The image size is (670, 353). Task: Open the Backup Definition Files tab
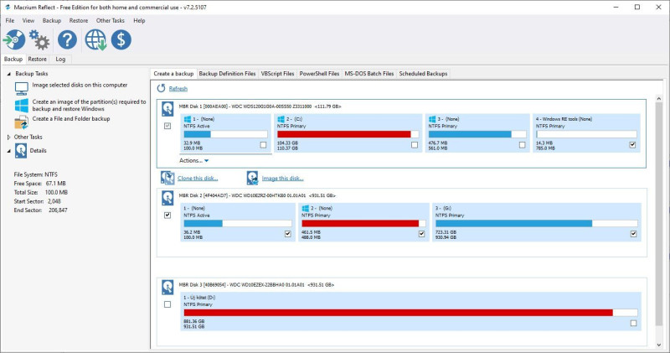(227, 74)
